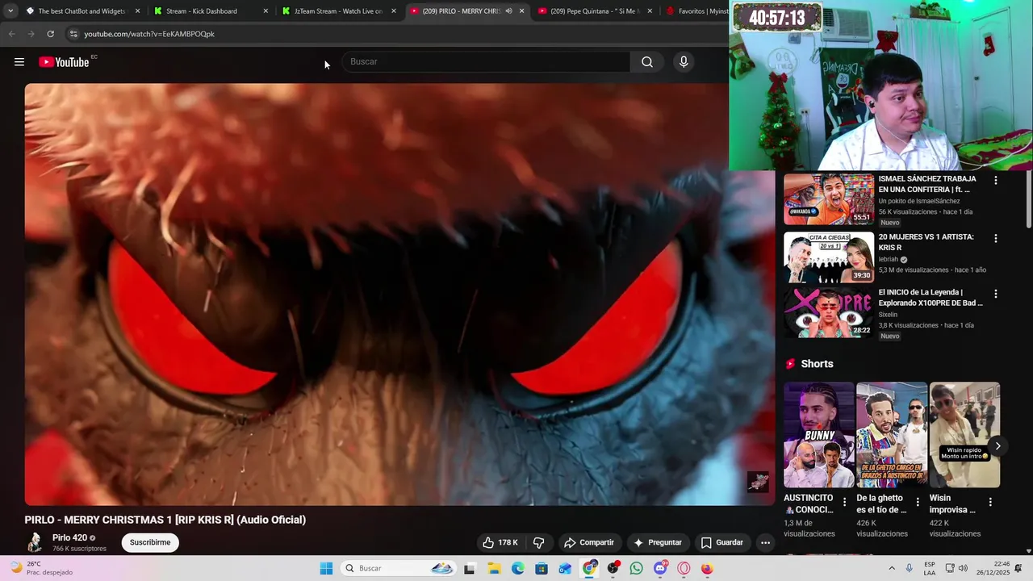Open options for the AUSTINCITO Short
Viewport: 1033px width, 581px height.
point(845,502)
